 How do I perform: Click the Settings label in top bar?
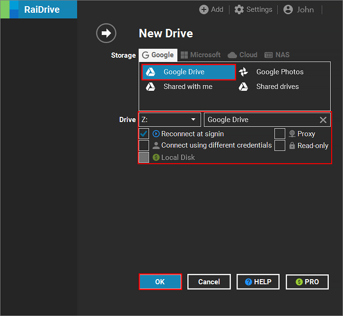[x=259, y=9]
